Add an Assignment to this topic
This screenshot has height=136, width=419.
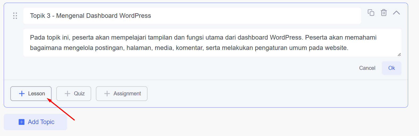point(122,93)
